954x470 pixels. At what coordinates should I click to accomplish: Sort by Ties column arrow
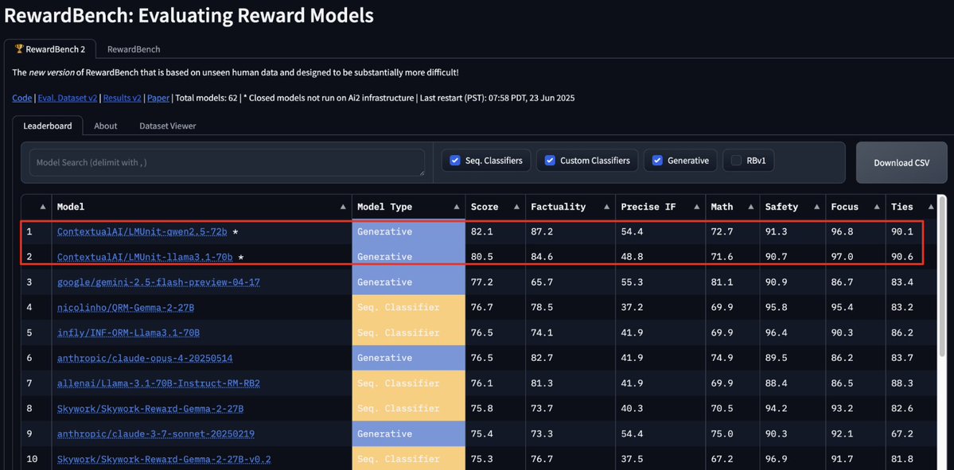pyautogui.click(x=931, y=207)
